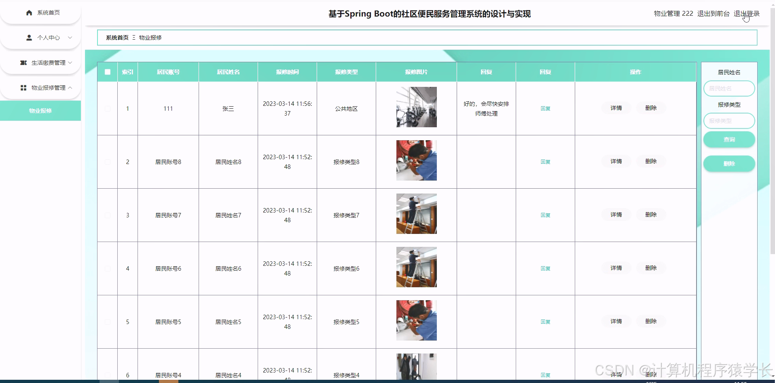Click the ticket icon beside 生活缴费管理
Image resolution: width=775 pixels, height=383 pixels.
pyautogui.click(x=23, y=63)
